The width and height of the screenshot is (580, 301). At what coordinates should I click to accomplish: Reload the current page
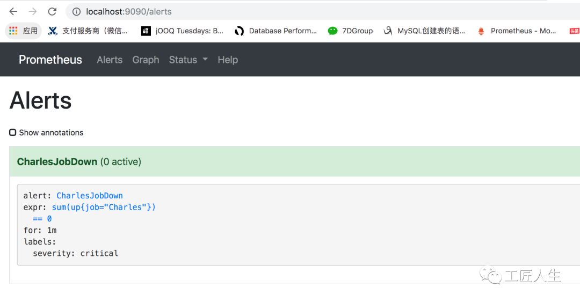52,11
